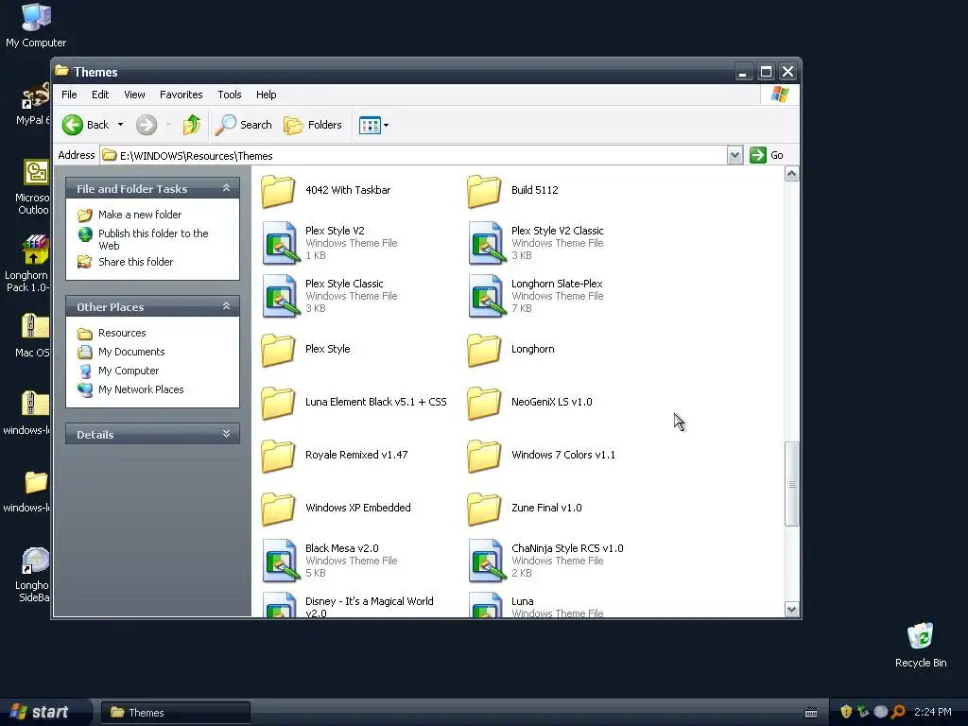The image size is (968, 726).
Task: Open My Documents in Other Places
Action: click(x=131, y=352)
